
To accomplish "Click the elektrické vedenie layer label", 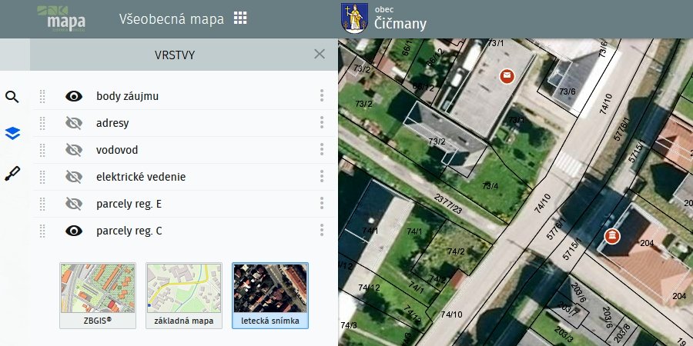I will 141,177.
